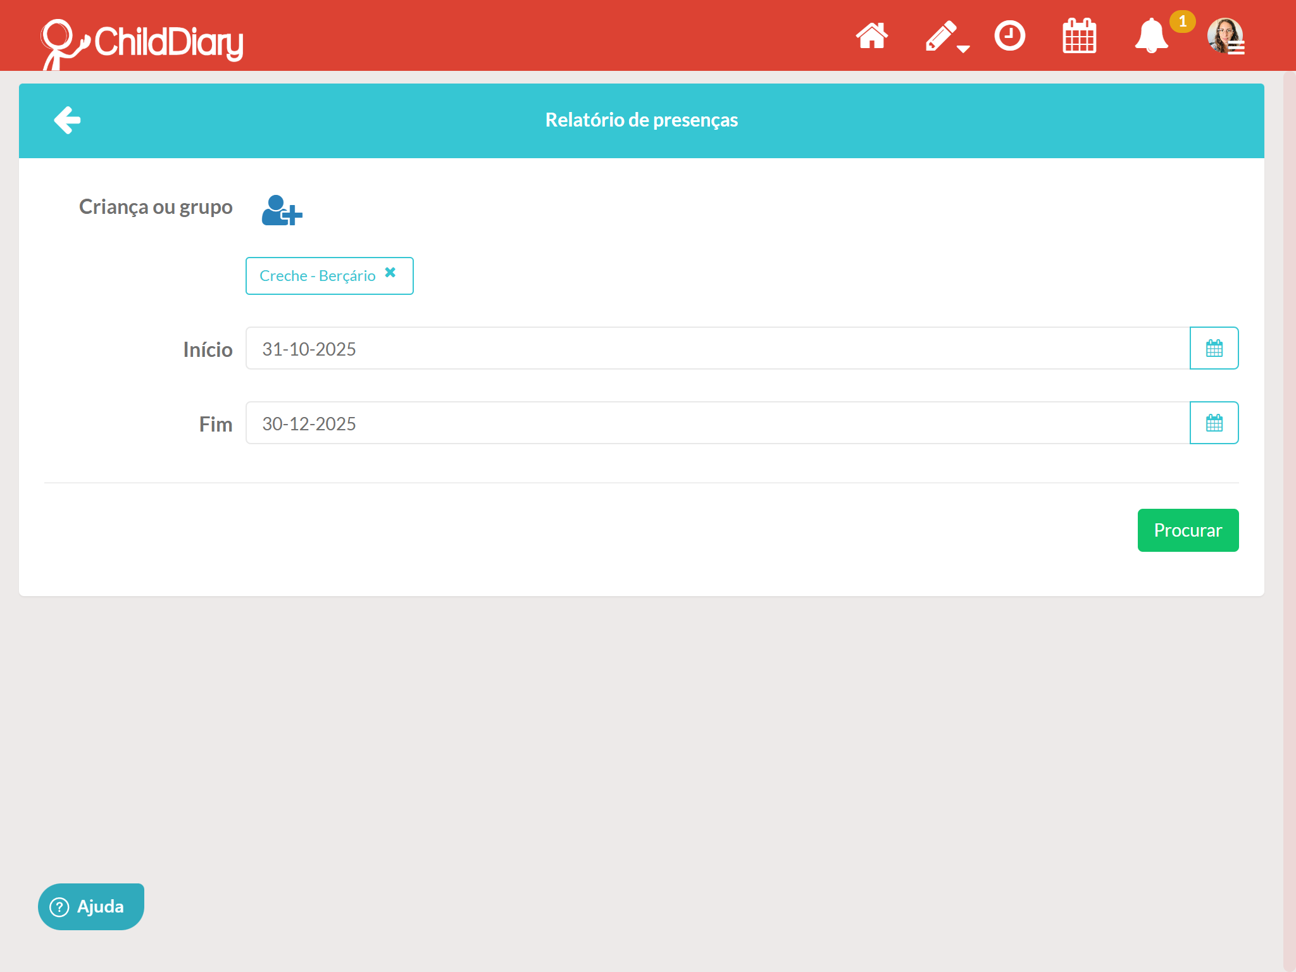Click the Fim date field
The width and height of the screenshot is (1296, 972).
pos(717,423)
